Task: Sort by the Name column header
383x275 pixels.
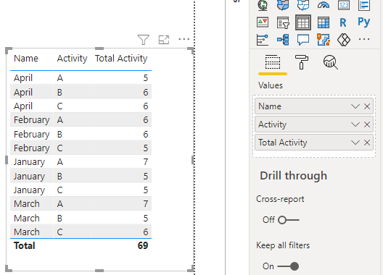Action: click(x=26, y=59)
